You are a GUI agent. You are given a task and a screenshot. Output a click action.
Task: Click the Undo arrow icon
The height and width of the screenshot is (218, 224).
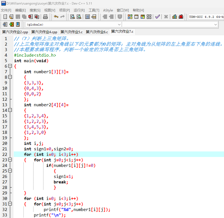coord(56,17)
